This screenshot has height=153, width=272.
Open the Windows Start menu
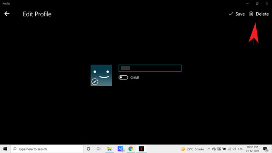click(5, 149)
